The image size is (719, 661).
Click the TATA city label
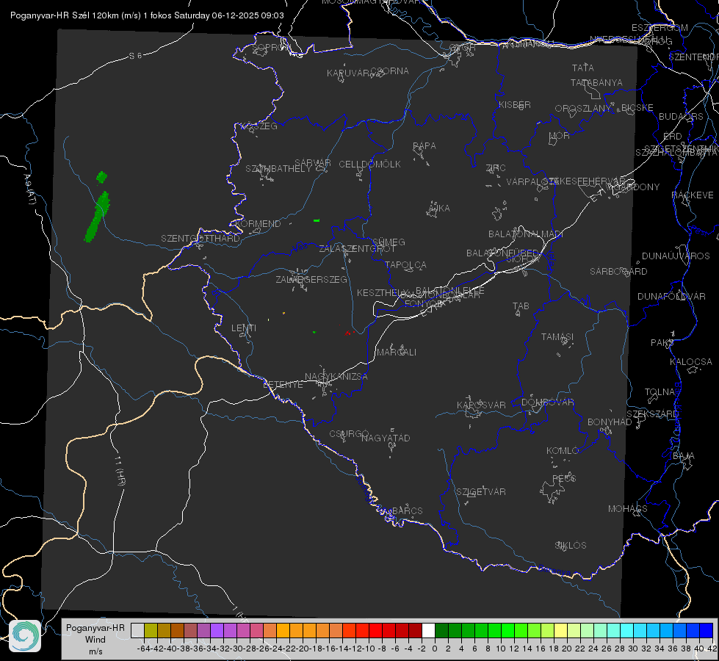[583, 68]
